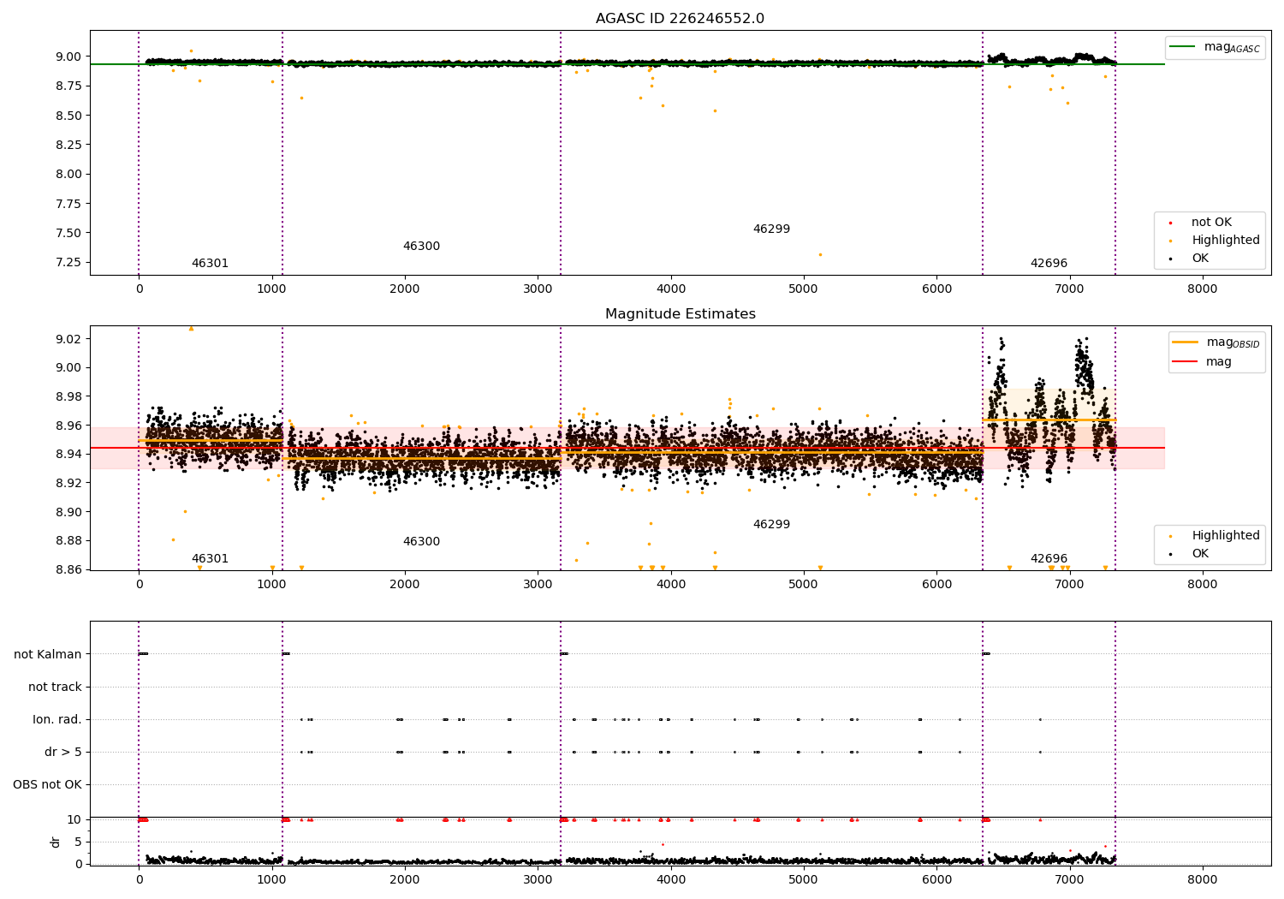Click the 7.50 y-tick of the top plot
This screenshot has height=899, width=1284.
click(x=68, y=233)
